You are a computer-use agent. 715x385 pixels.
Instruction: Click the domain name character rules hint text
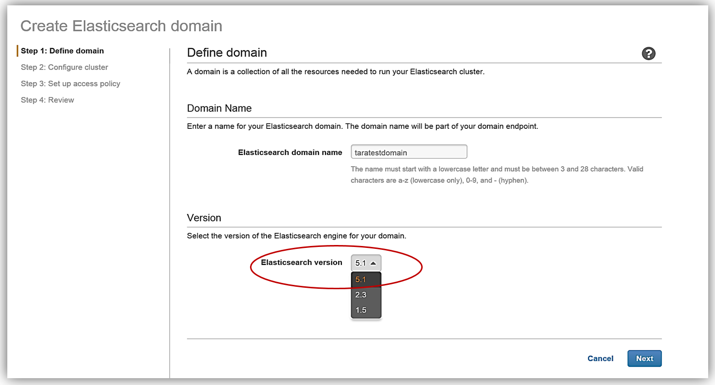(x=496, y=175)
